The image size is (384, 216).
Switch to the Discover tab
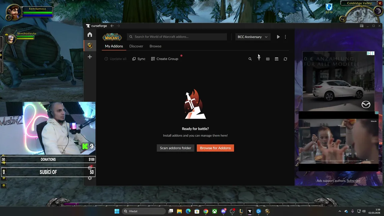tap(136, 46)
